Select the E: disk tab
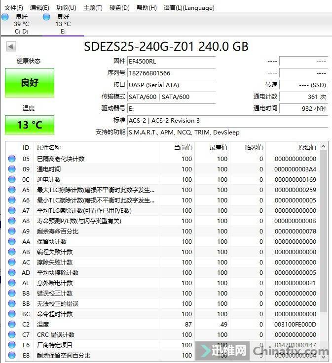 pos(63,24)
